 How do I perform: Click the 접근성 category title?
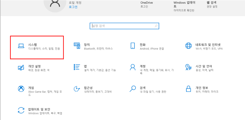[88, 88]
